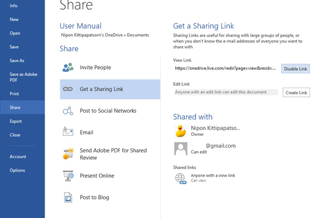Viewport: 315px width, 218px height.
Task: Open Account settings page
Action: (18, 157)
